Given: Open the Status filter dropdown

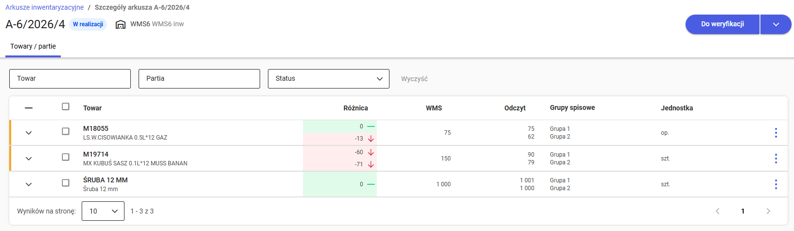Looking at the screenshot, I should (x=328, y=79).
